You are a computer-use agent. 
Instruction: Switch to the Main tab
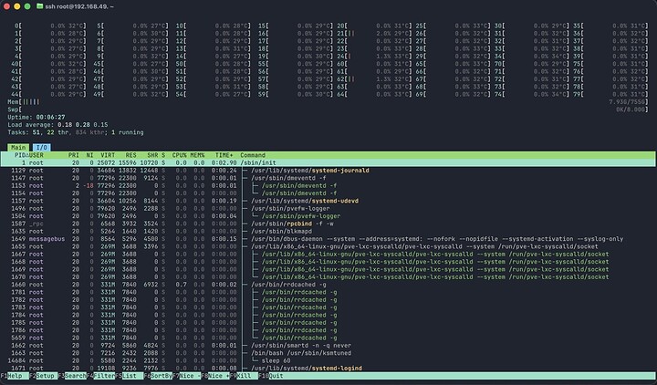[x=18, y=148]
